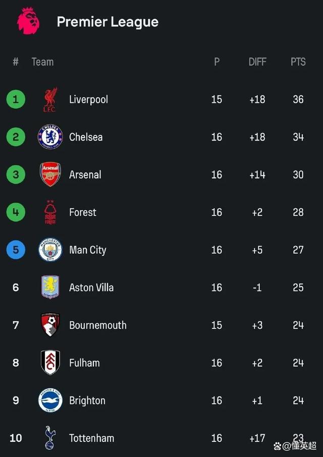Select the Liverpool club crest

pyautogui.click(x=50, y=100)
